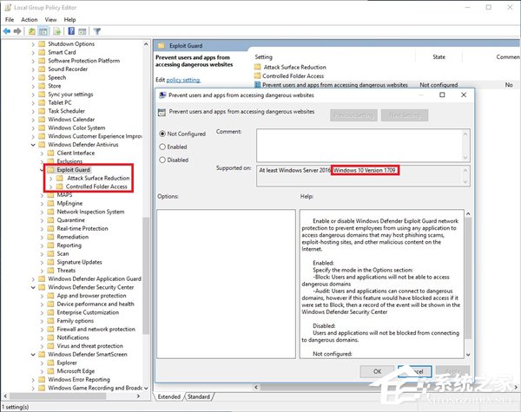The height and width of the screenshot is (412, 521).
Task: Expand Attack Surface Reduction in the tree
Action: pos(50,179)
